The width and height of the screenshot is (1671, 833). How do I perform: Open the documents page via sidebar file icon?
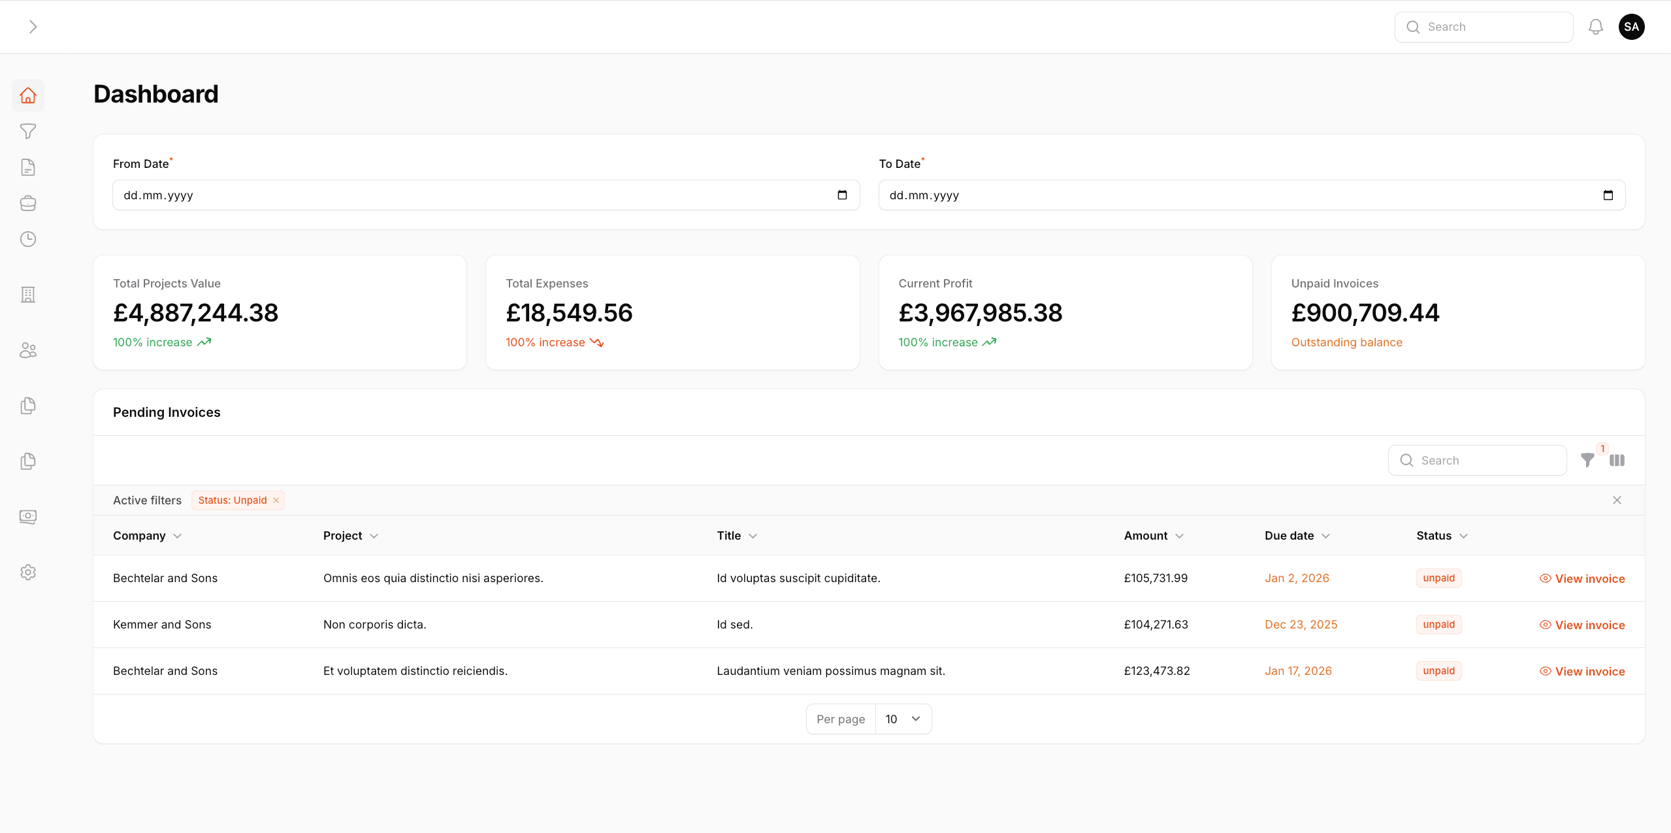point(28,167)
